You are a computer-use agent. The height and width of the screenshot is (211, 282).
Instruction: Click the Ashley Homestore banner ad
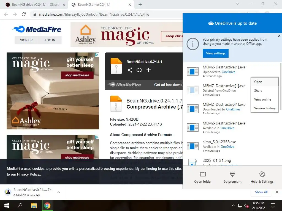click(126, 35)
